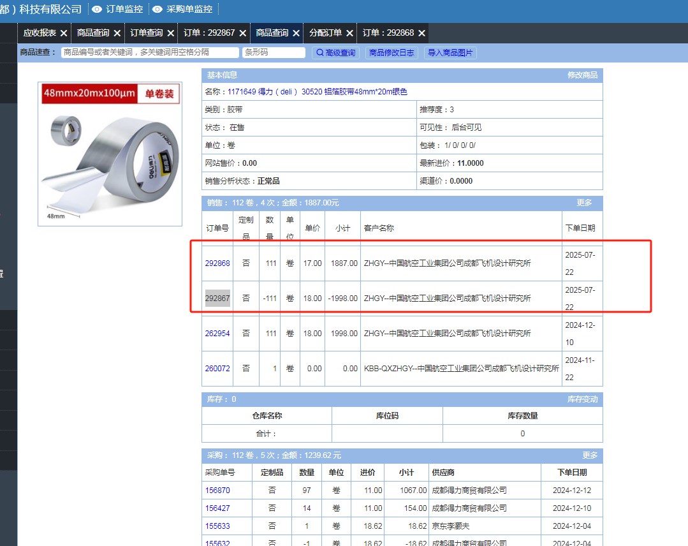Click the 导入商品图片 button
Image resolution: width=688 pixels, height=546 pixels.
[x=450, y=53]
